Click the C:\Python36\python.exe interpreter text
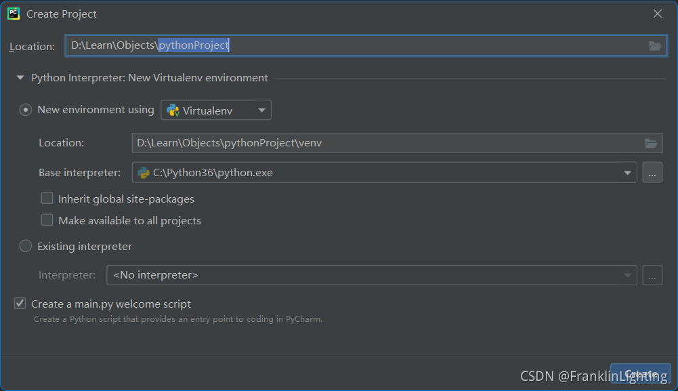Screen dimensions: 678x391 pos(213,173)
